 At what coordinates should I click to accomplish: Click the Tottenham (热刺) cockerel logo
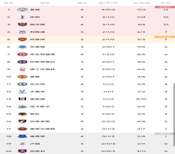point(22,17)
